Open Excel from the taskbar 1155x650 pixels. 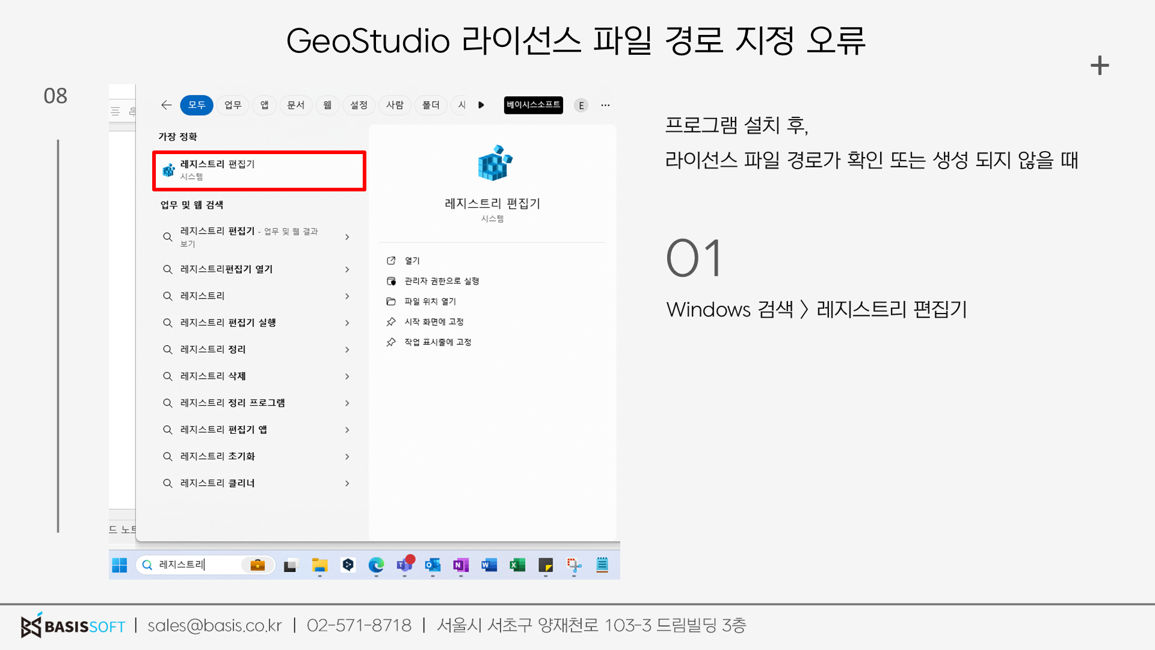(x=517, y=565)
